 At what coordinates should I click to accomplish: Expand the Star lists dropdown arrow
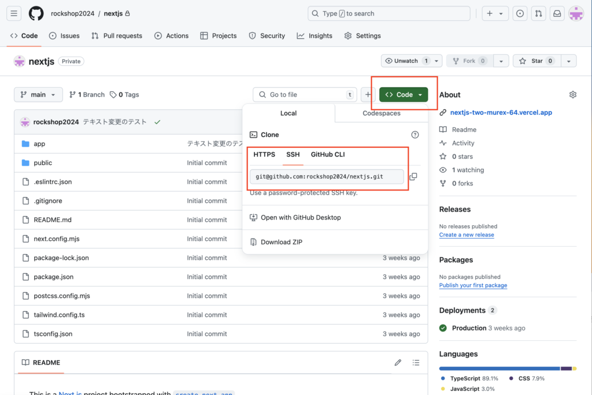pyautogui.click(x=569, y=61)
